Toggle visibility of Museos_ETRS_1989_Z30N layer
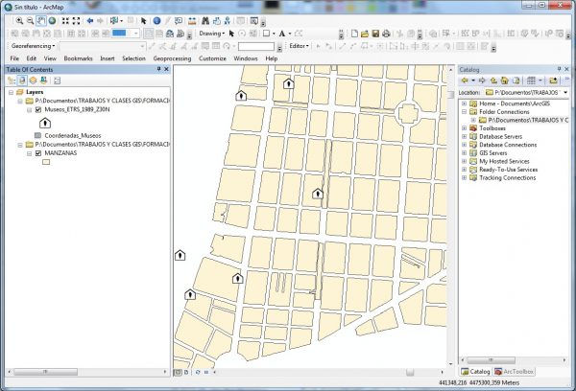 (x=37, y=110)
